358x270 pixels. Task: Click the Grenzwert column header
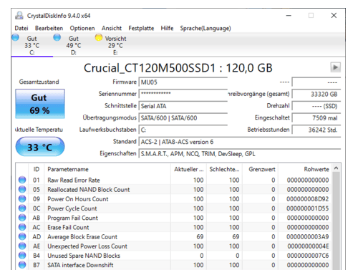coord(261,169)
